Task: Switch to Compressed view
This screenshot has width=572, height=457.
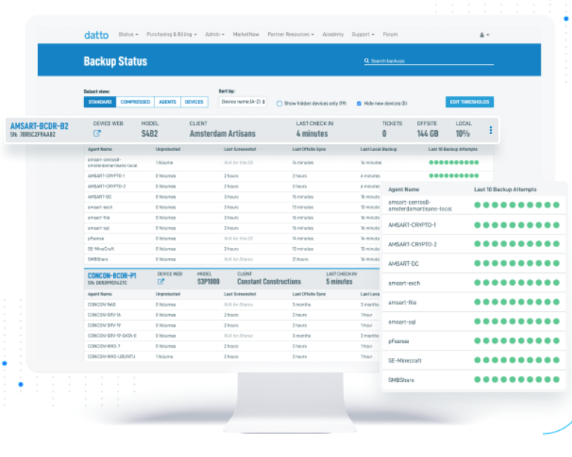Action: (x=136, y=102)
